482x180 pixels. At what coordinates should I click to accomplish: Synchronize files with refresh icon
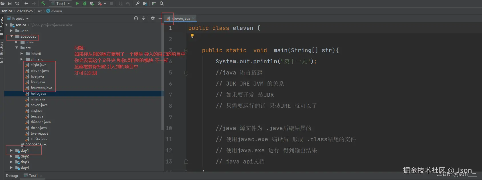(17, 3)
